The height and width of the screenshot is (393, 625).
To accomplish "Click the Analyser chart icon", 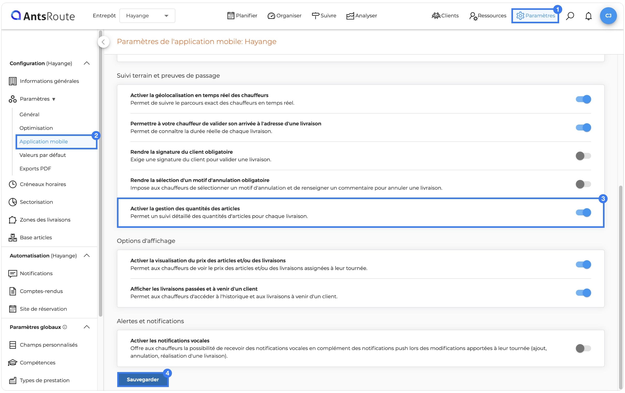I will pyautogui.click(x=350, y=16).
